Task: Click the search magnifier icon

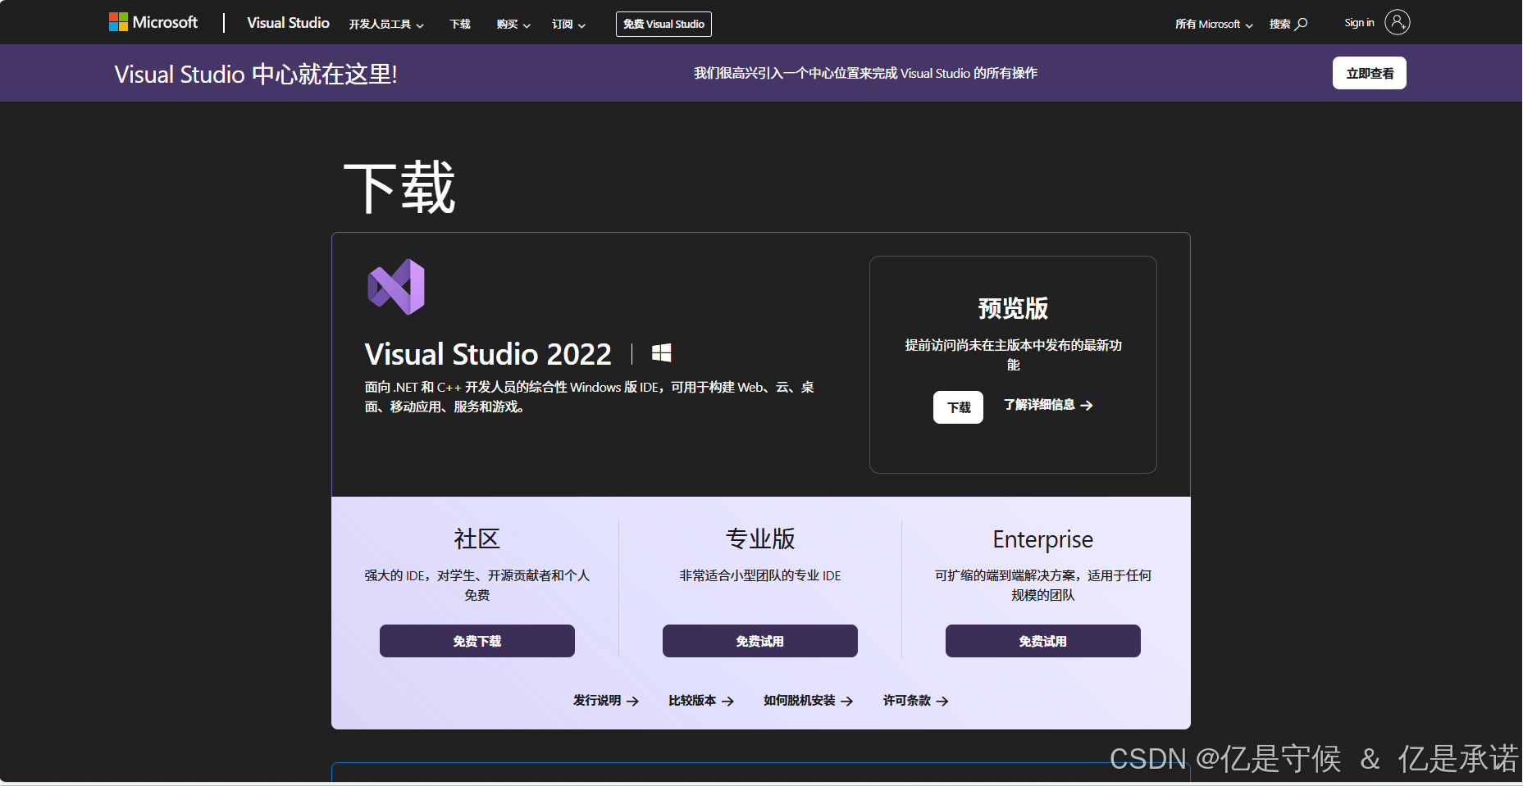Action: pyautogui.click(x=1302, y=24)
